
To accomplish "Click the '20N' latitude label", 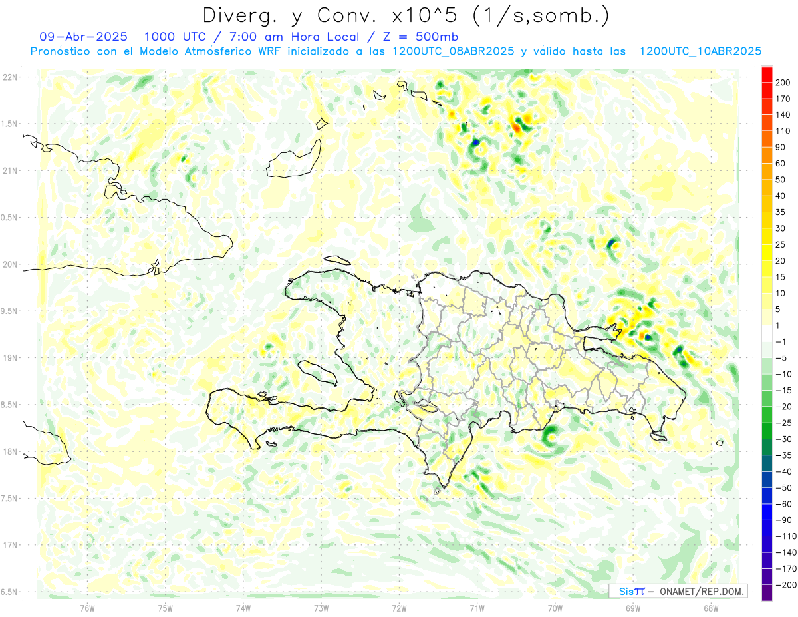I will click(10, 264).
